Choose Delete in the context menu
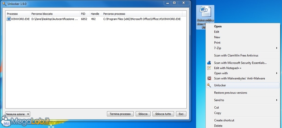The height and width of the screenshot is (128, 282). 218,126
